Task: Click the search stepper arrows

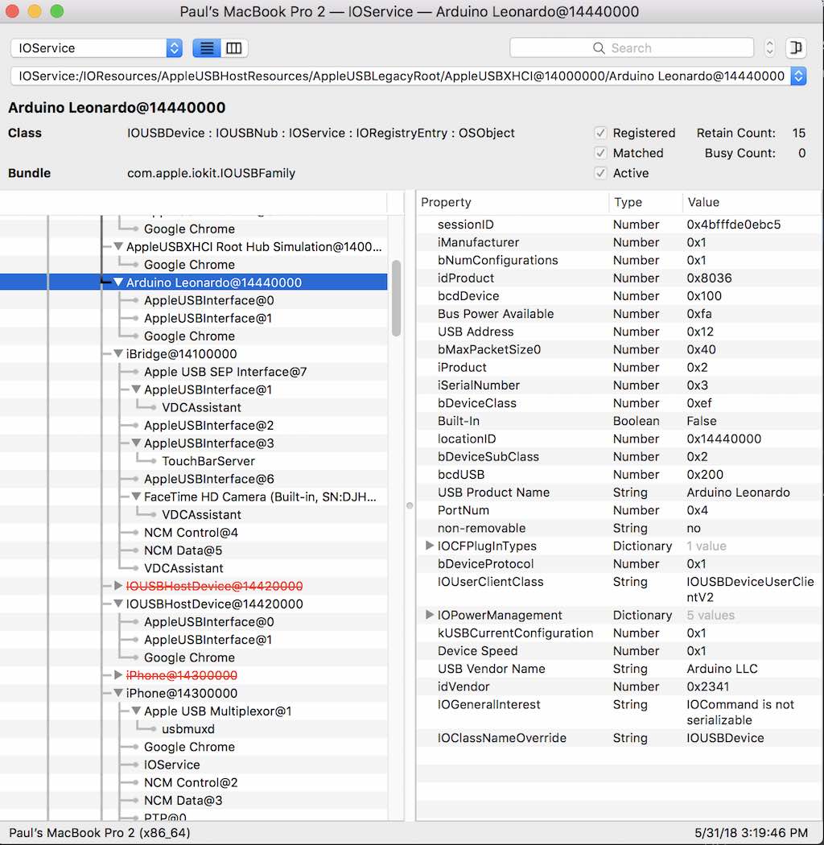Action: [x=769, y=48]
